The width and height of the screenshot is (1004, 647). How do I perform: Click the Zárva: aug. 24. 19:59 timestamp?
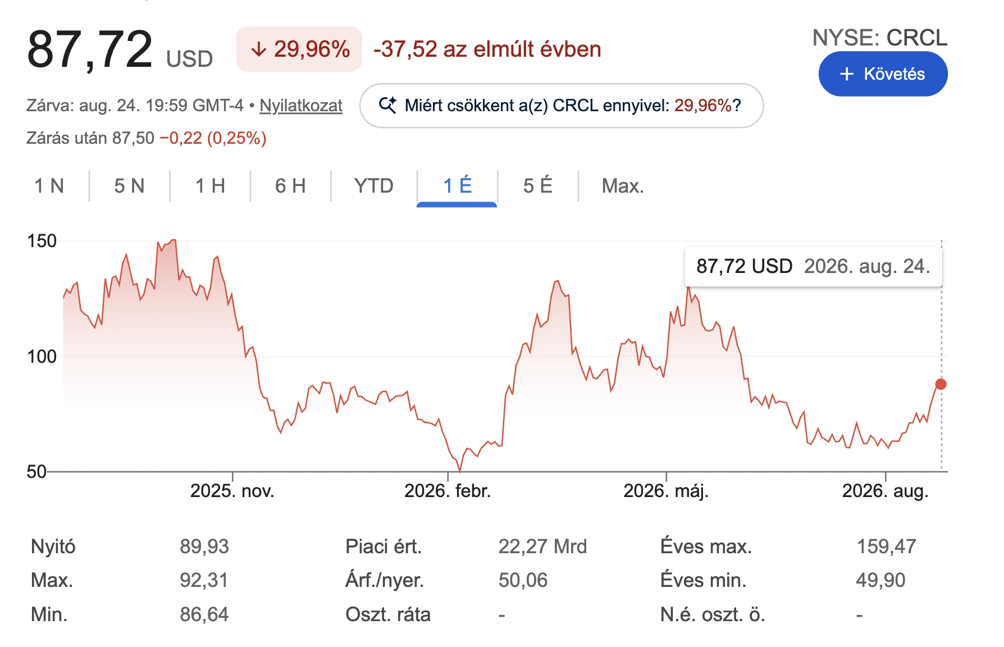point(135,106)
